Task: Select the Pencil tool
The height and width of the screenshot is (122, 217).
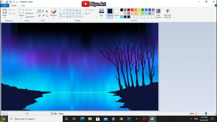Action: pos(39,11)
